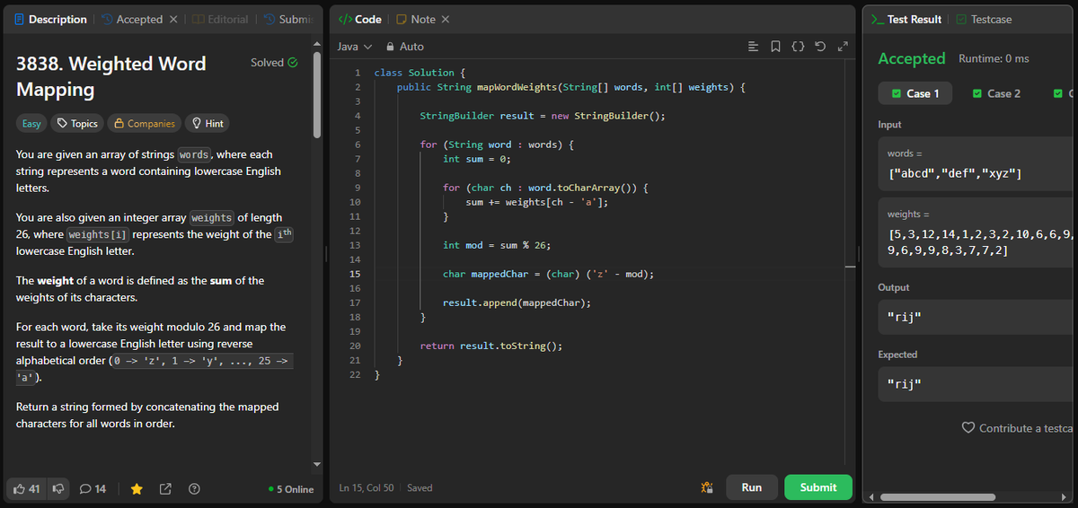Click the Accepted result heading

[911, 58]
